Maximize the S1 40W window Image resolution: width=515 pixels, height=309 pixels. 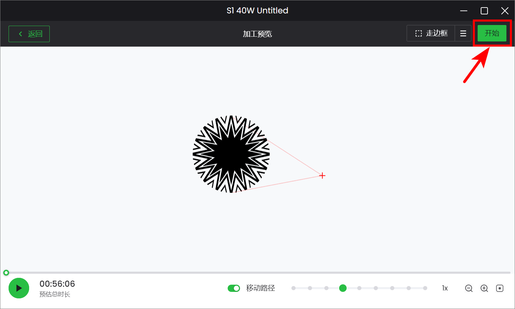(x=484, y=11)
